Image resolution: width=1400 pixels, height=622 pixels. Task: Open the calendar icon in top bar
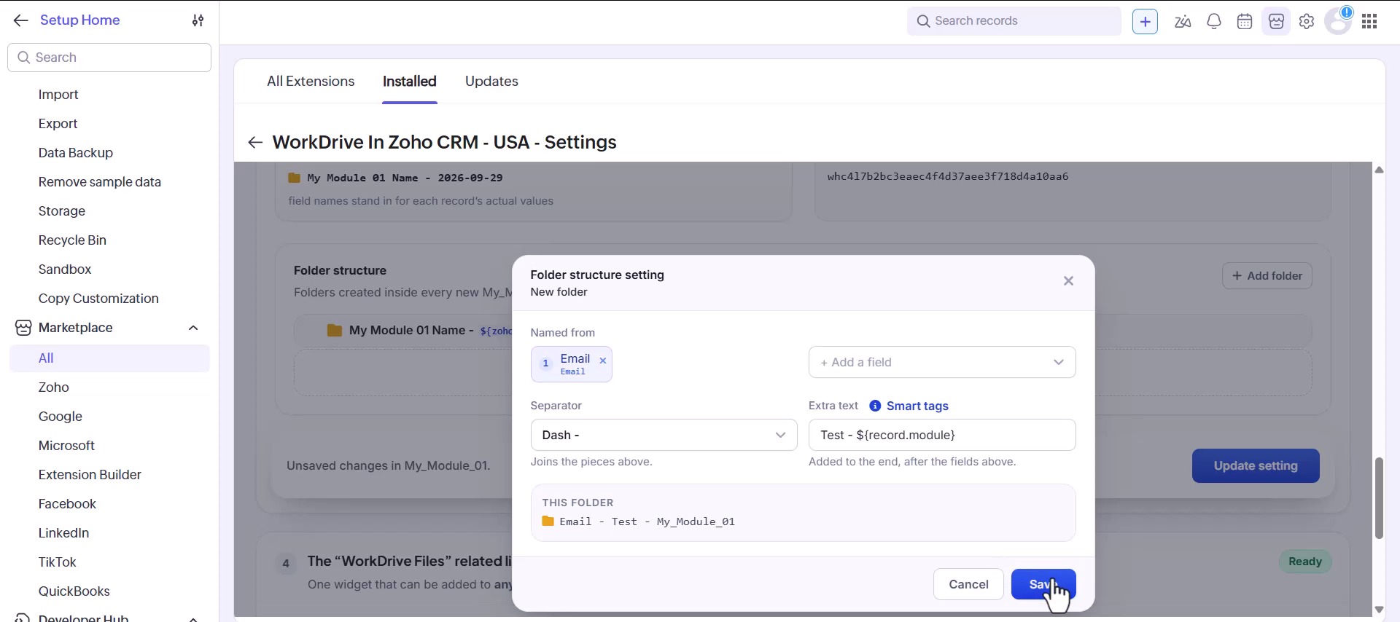click(1245, 22)
